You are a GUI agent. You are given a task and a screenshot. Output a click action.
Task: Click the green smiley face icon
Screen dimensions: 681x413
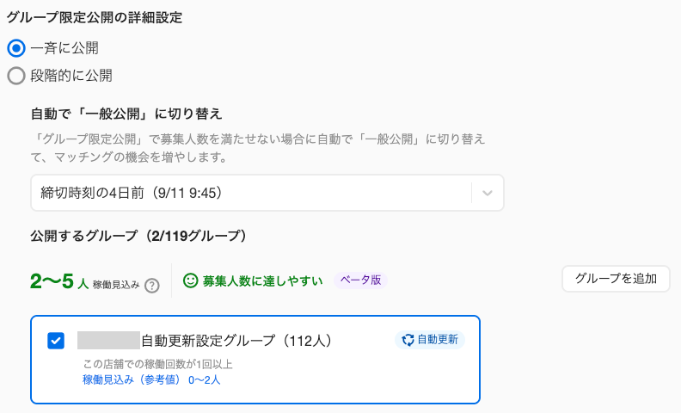coord(190,280)
